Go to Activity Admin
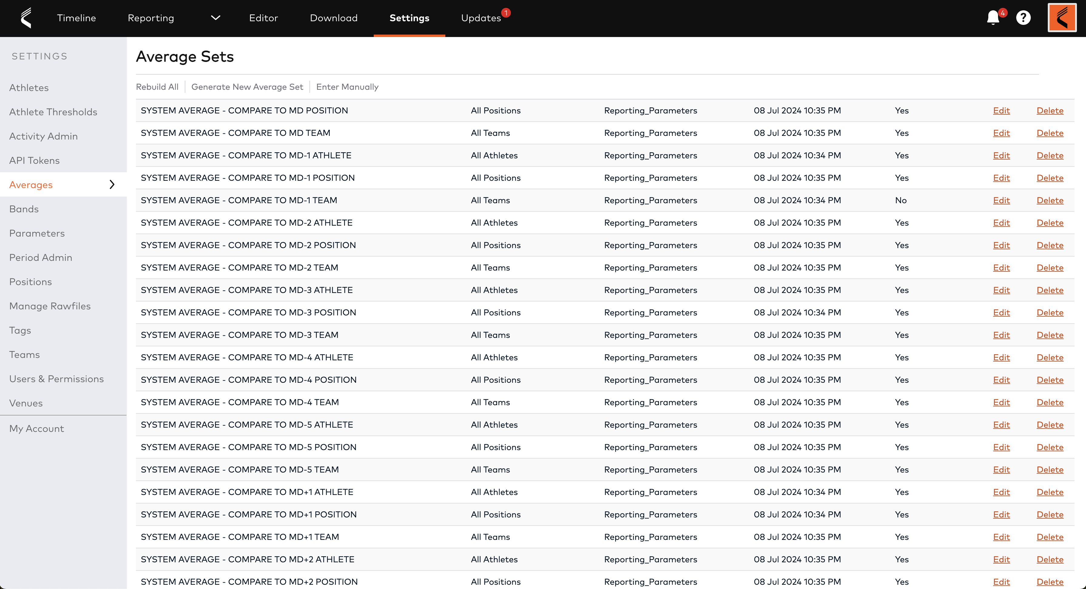This screenshot has width=1086, height=589. (x=43, y=136)
